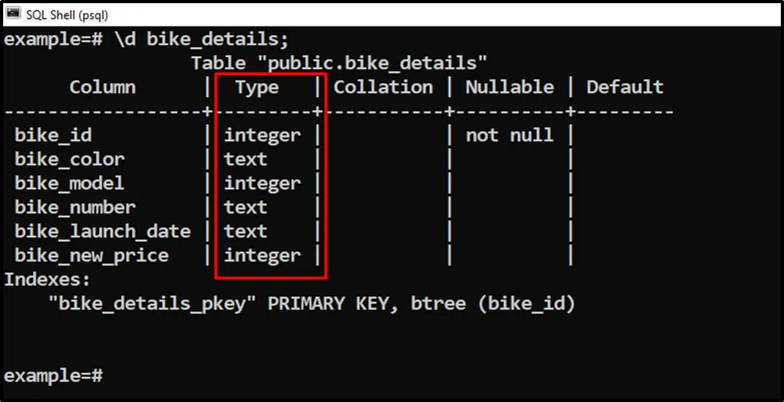The image size is (784, 402).
Task: Click the "Collation" column header
Action: click(383, 87)
